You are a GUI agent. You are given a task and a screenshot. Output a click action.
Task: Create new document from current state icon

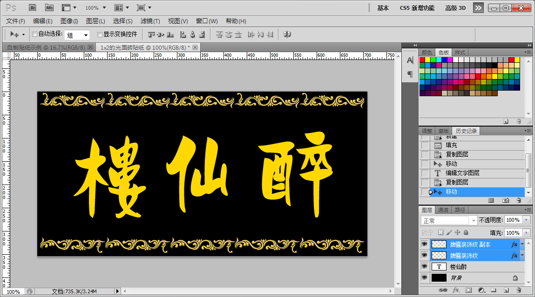click(x=491, y=200)
